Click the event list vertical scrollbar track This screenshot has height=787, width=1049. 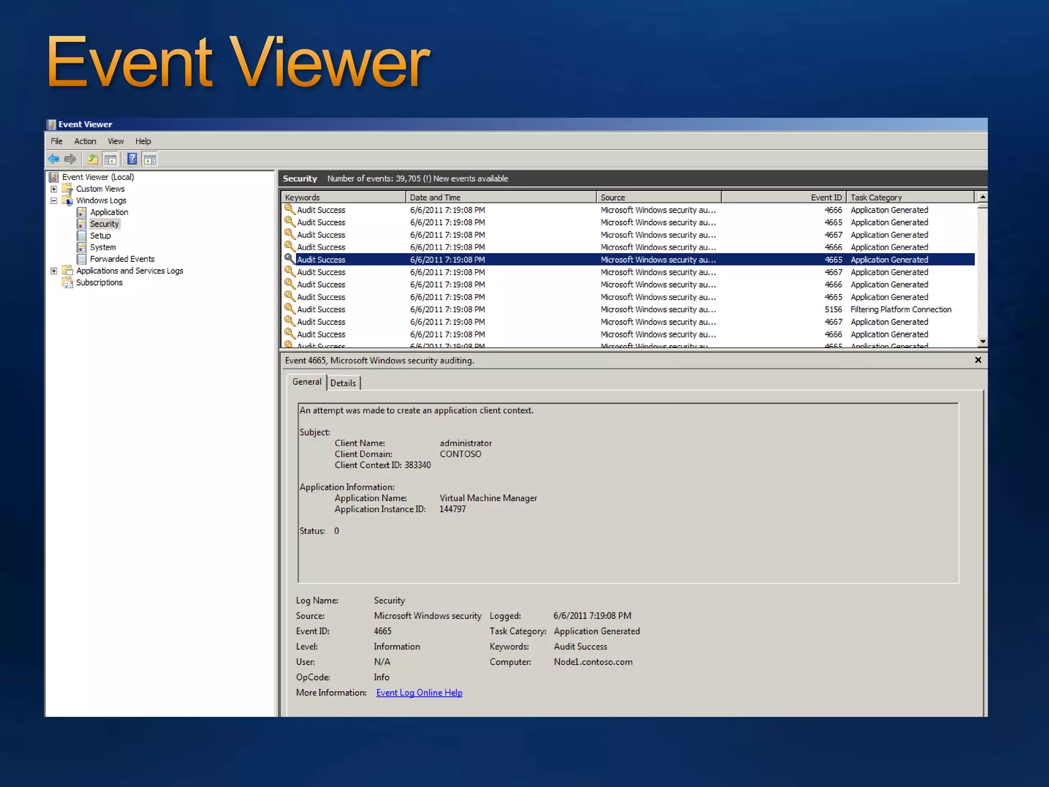(982, 272)
